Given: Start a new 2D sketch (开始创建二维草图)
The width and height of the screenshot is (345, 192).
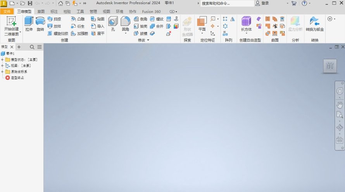Looking at the screenshot, I should click(x=12, y=26).
